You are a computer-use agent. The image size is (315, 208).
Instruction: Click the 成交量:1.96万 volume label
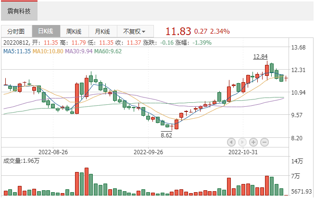(x=21, y=160)
